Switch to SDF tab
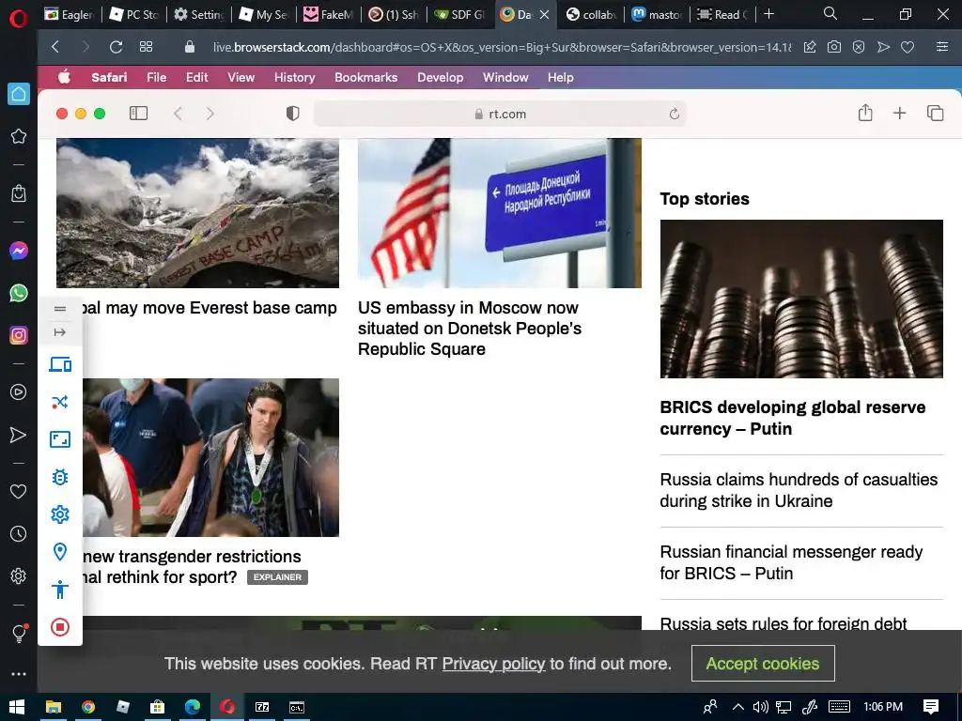The height and width of the screenshot is (721, 962). tap(460, 15)
